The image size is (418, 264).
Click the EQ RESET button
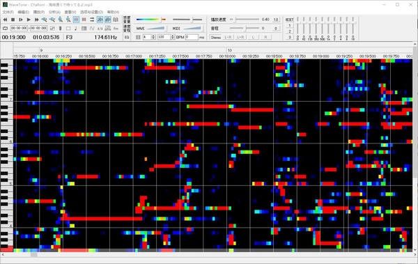pos(289,20)
